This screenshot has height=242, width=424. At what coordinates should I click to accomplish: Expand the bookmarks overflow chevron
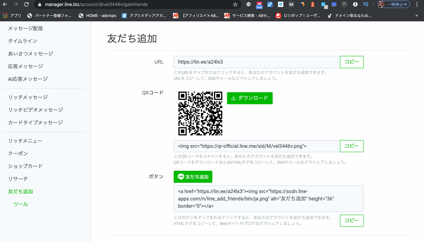[x=417, y=16]
